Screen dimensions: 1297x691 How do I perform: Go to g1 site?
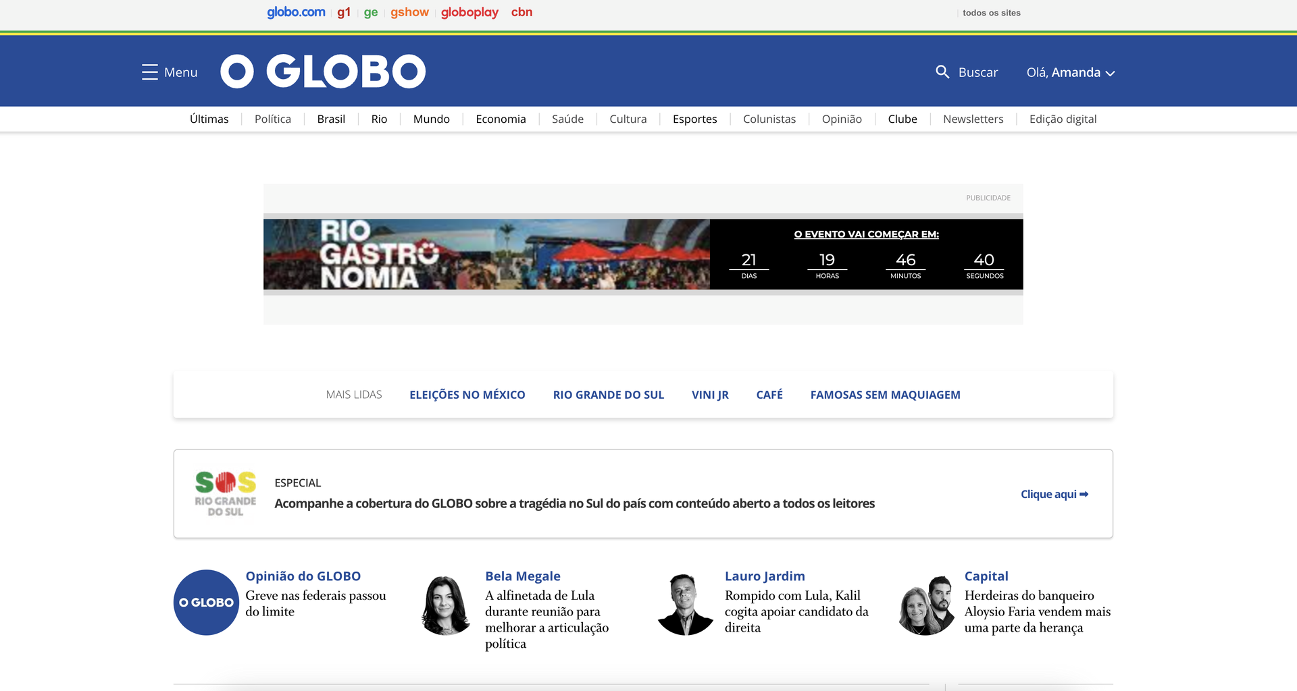tap(344, 12)
